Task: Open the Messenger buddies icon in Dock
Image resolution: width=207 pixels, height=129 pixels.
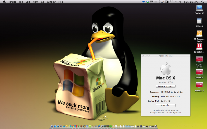Action: click(x=70, y=126)
